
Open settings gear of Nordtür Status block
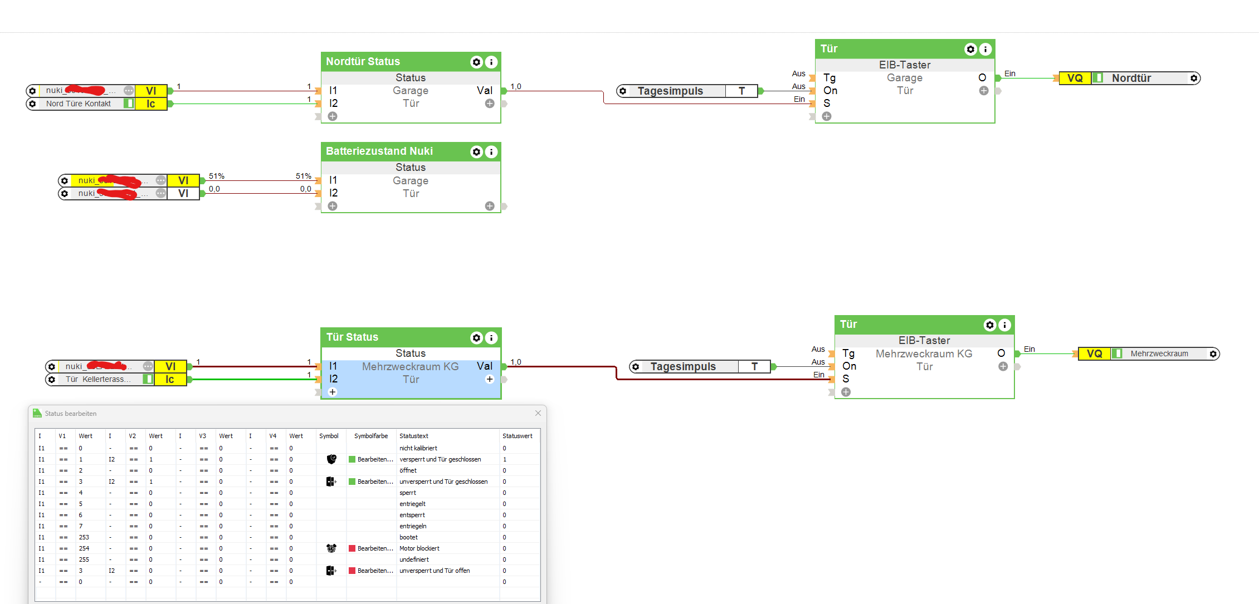coord(476,62)
